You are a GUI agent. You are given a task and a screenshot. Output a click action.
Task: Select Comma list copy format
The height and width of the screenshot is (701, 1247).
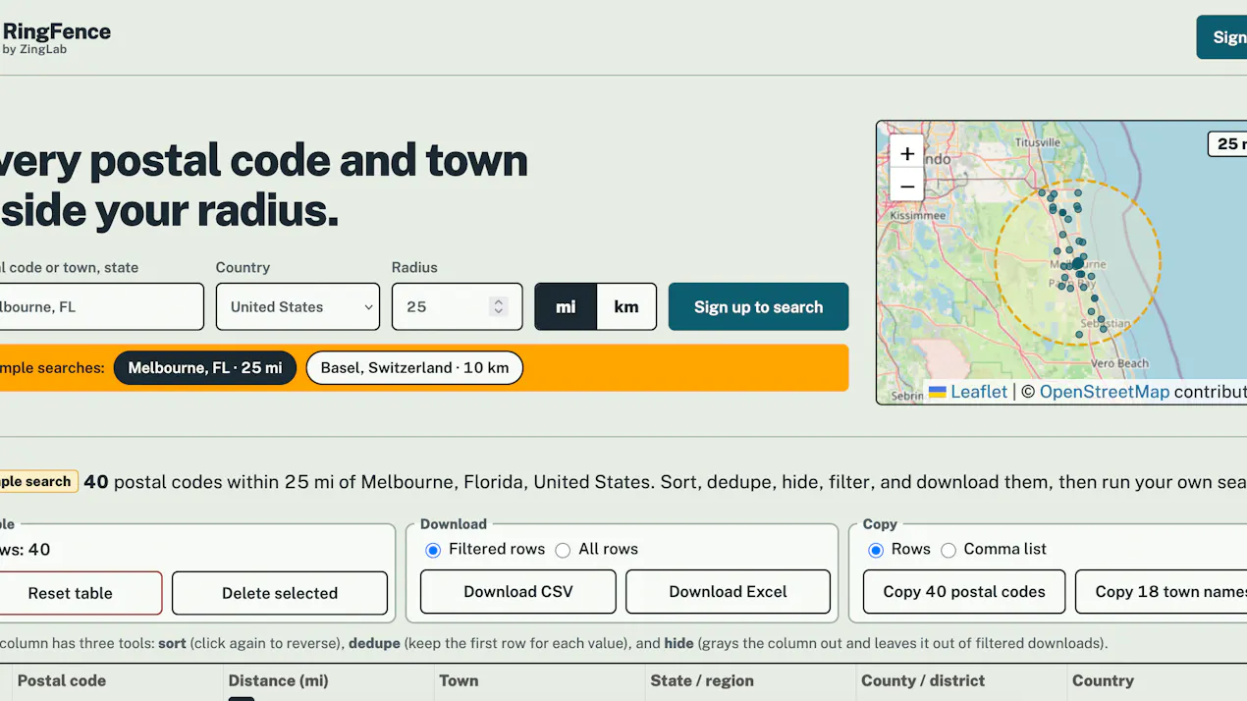tap(949, 550)
